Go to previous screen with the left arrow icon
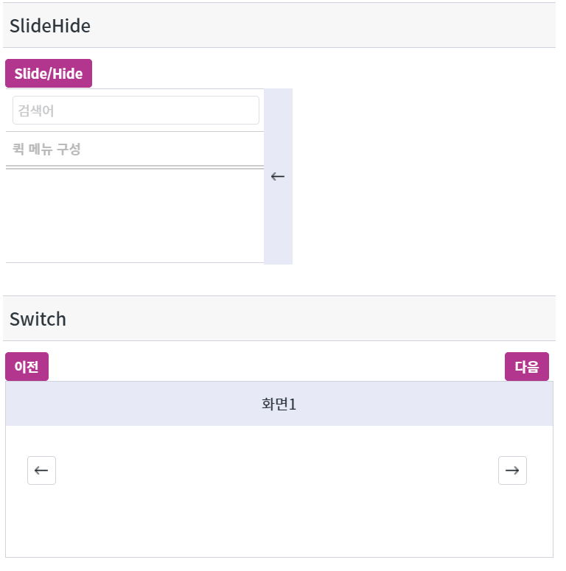Screen dimensions: 566x571 pyautogui.click(x=41, y=470)
